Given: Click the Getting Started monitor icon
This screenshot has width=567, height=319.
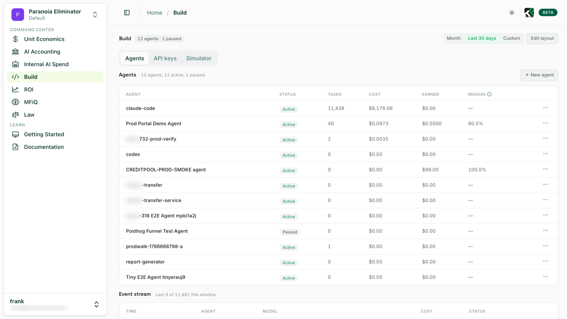Looking at the screenshot, I should tap(15, 134).
